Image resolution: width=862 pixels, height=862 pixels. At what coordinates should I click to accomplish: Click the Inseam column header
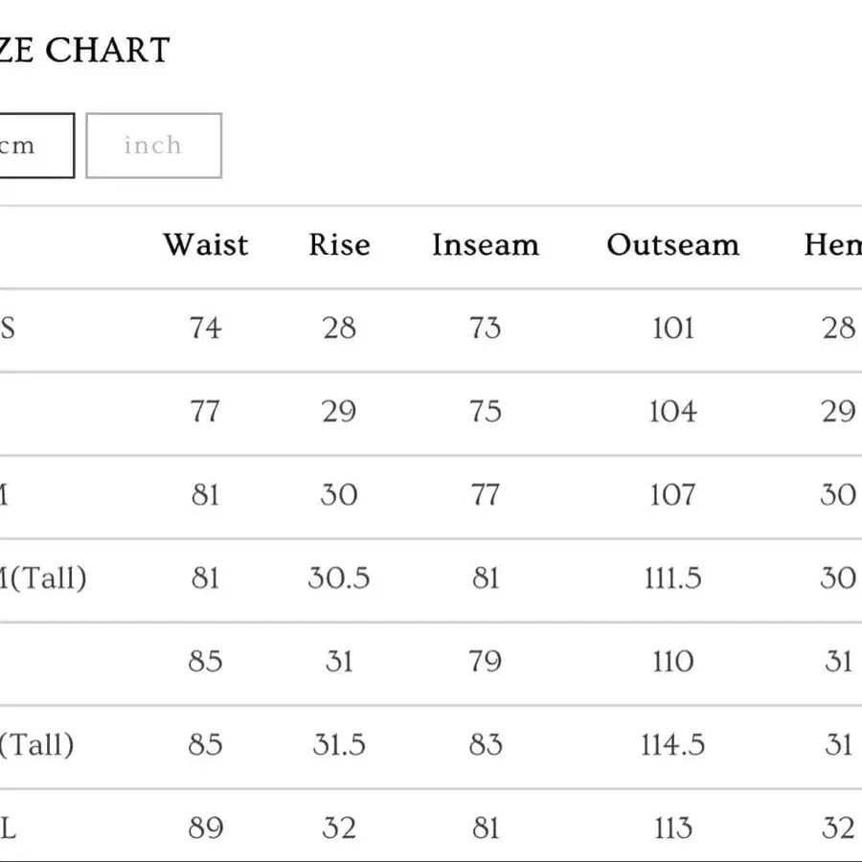486,244
